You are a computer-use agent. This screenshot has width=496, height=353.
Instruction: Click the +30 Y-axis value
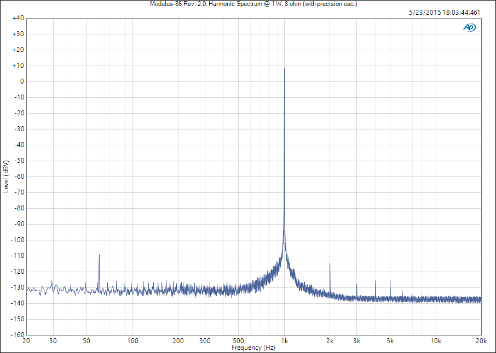tap(18, 34)
